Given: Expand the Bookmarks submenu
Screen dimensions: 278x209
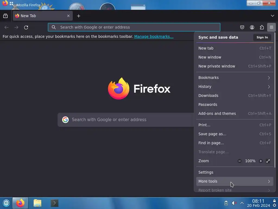Looking at the screenshot, I should [x=235, y=78].
